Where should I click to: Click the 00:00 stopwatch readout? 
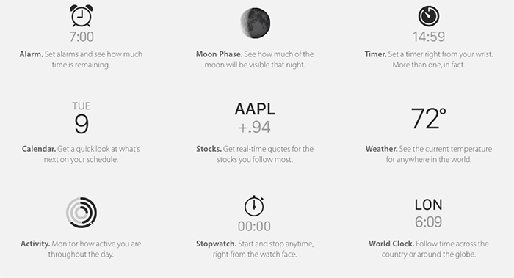coord(254,226)
